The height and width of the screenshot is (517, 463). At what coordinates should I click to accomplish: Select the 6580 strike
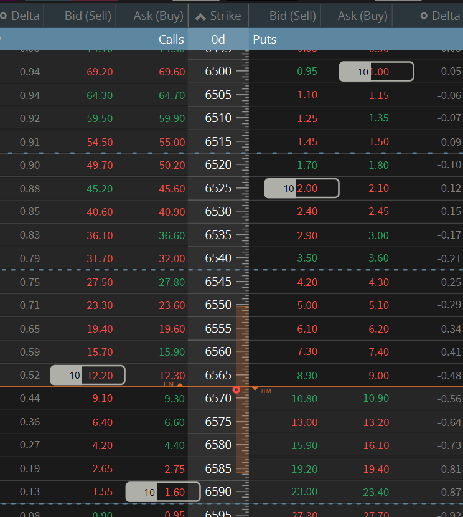tap(218, 445)
